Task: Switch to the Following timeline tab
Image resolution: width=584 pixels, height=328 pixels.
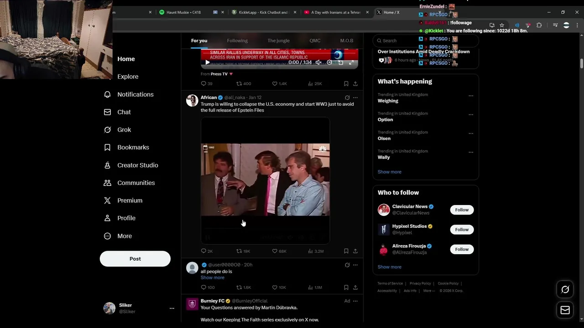Action: click(x=237, y=41)
